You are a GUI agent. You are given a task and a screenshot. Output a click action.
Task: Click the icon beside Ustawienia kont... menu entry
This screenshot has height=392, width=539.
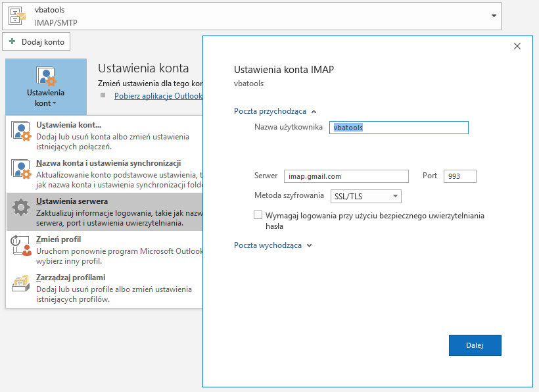pyautogui.click(x=21, y=131)
